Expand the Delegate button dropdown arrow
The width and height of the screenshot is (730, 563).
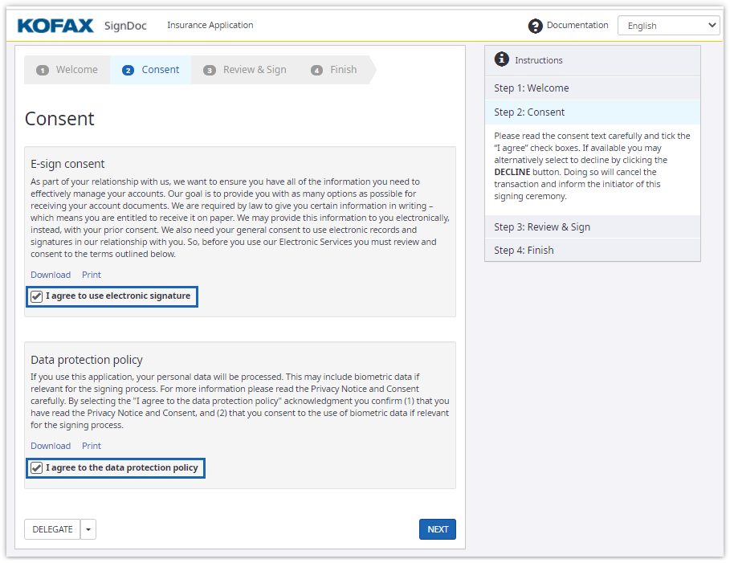pos(88,529)
